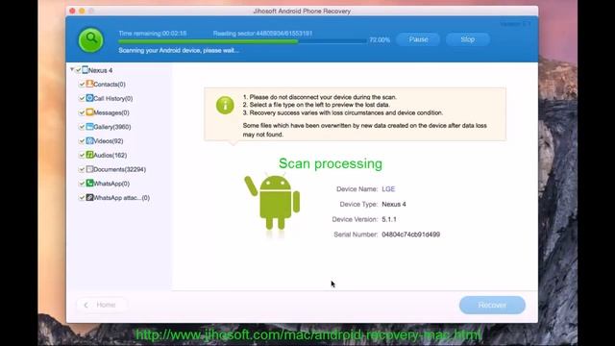Select Call History(0) in the sidebar
This screenshot has height=346, width=615.
[113, 98]
